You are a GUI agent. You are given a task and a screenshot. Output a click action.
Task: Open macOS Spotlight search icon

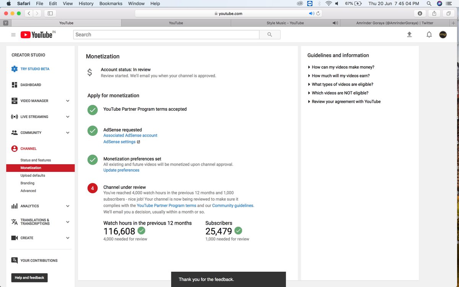(x=429, y=3)
